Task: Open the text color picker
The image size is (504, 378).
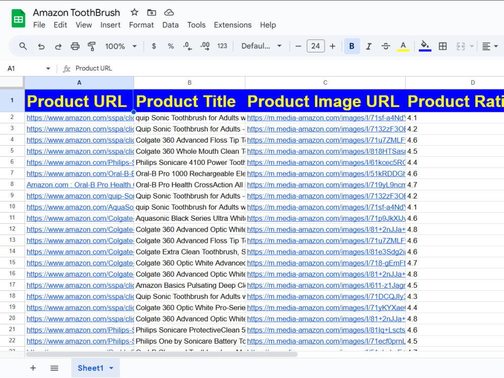Action: tap(403, 46)
